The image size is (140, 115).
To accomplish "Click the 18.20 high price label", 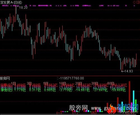I will [23, 8].
